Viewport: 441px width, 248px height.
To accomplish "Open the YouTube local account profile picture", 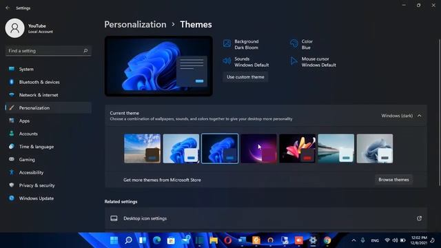I will coord(15,28).
